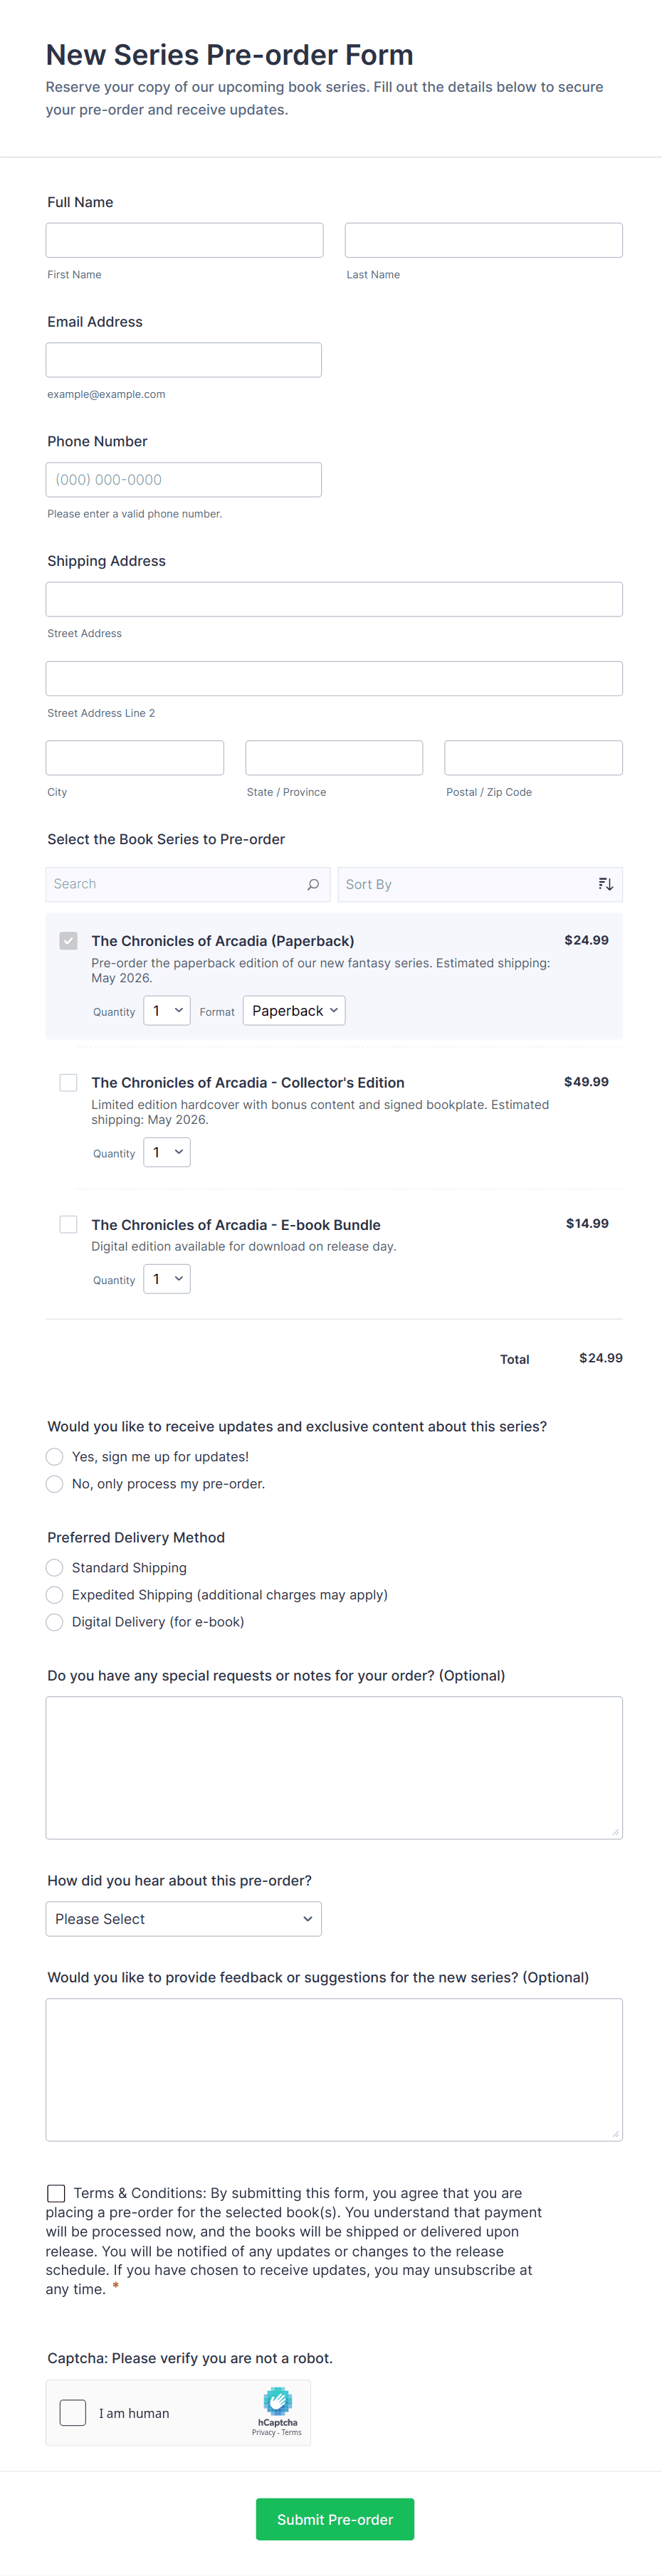Screen dimensions: 662x2576
Task: Check the E-book Bundle product checkbox
Action: [68, 1224]
